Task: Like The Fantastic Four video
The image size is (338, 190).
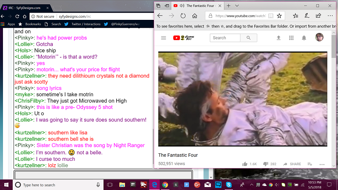Action: (x=249, y=164)
